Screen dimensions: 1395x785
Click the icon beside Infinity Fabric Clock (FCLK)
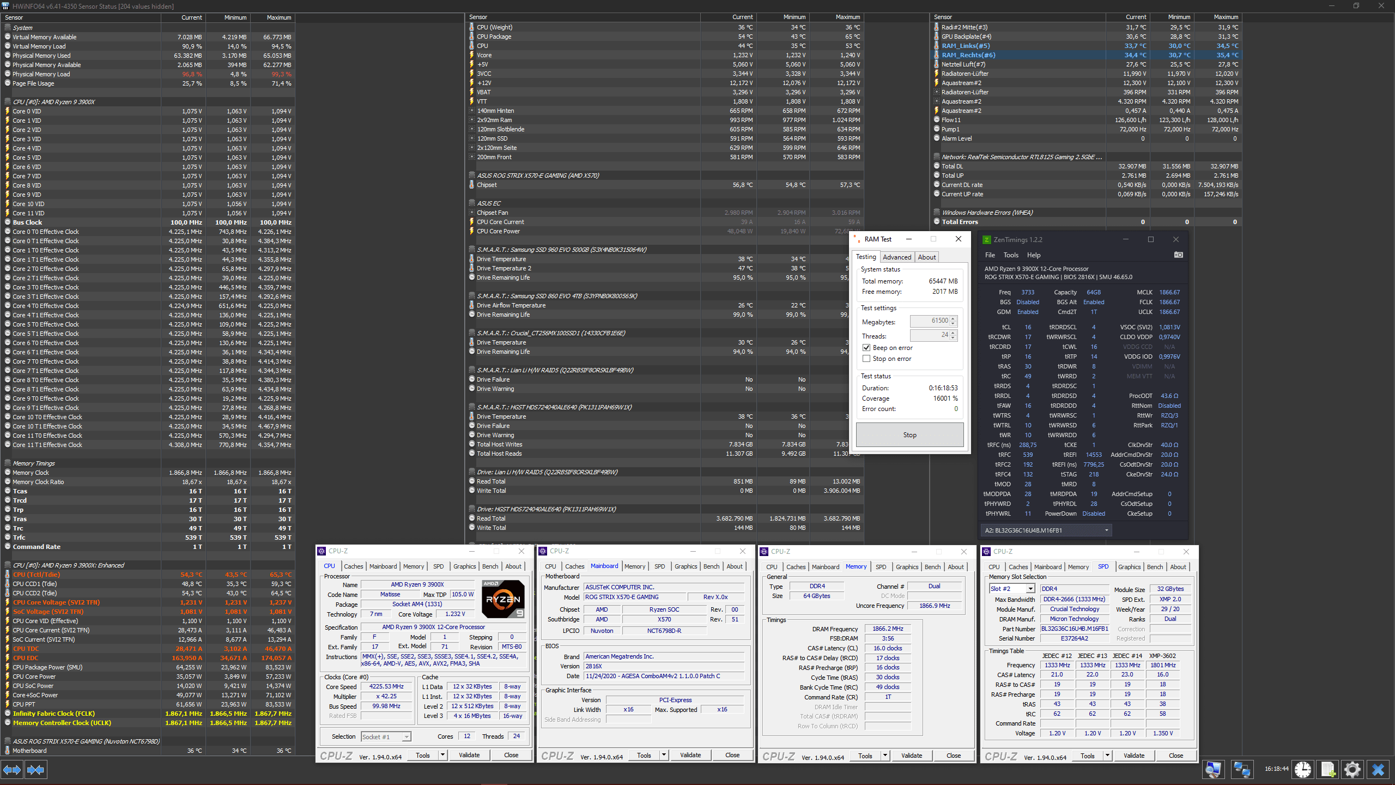pyautogui.click(x=8, y=714)
